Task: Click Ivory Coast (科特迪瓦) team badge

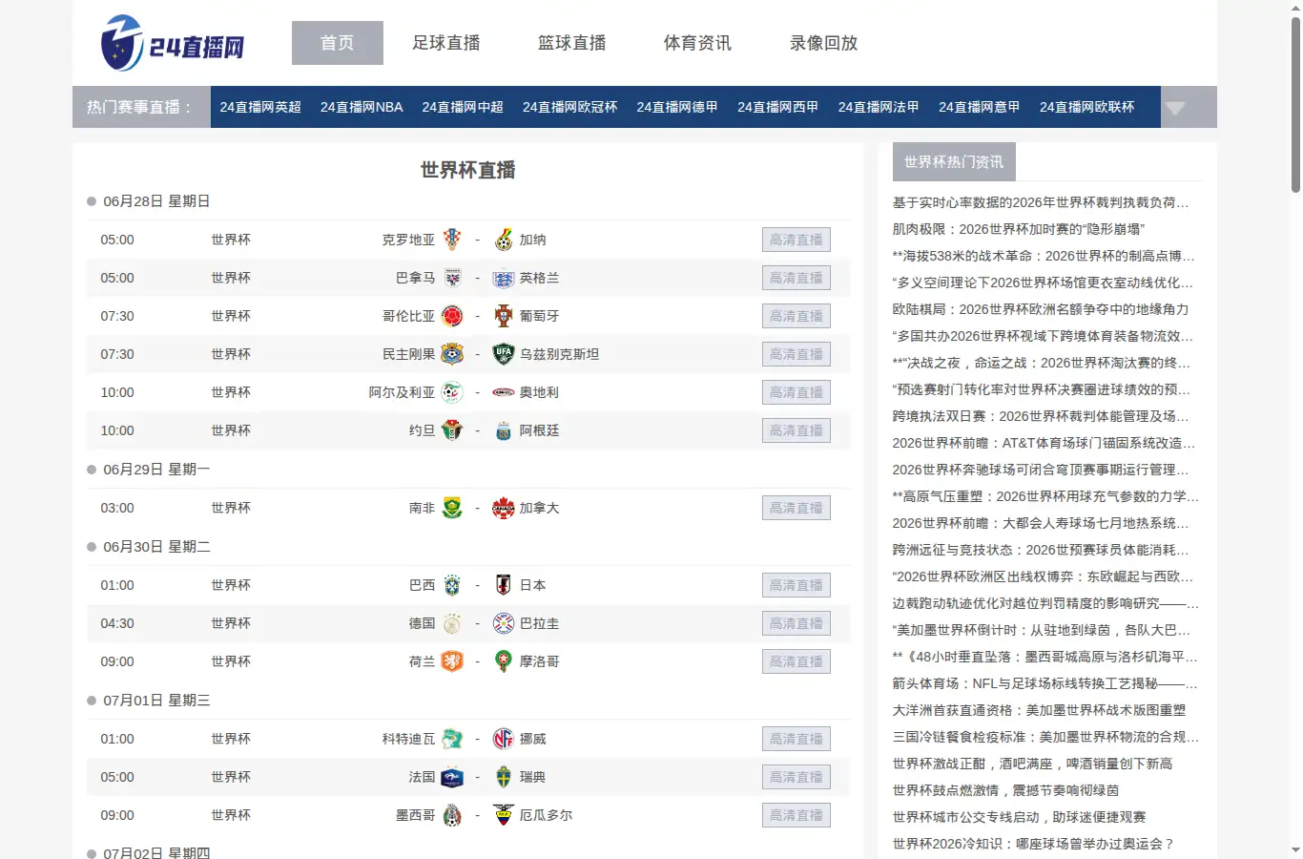Action: [x=452, y=739]
